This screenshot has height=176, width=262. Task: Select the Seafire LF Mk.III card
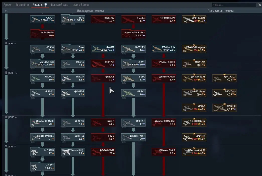(42, 123)
